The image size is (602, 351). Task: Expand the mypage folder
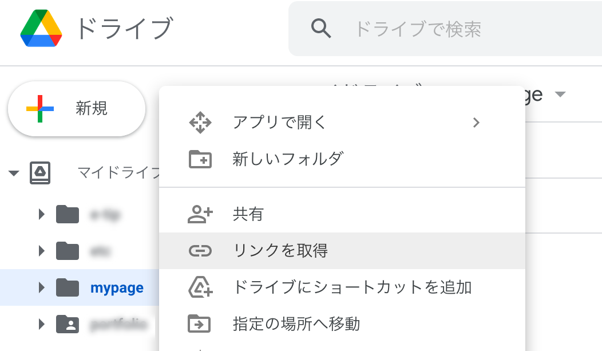(41, 287)
